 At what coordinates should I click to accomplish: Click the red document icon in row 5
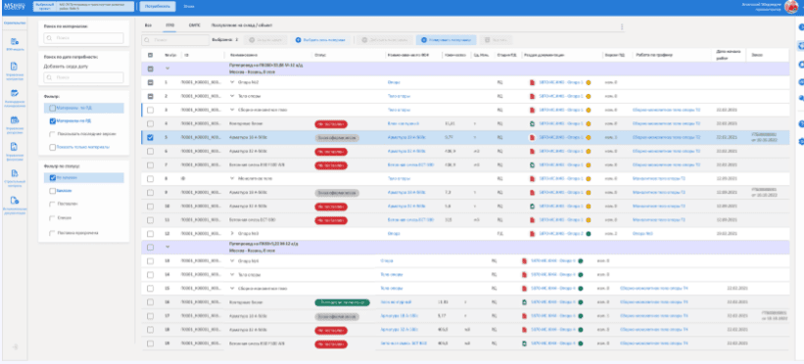coord(532,137)
